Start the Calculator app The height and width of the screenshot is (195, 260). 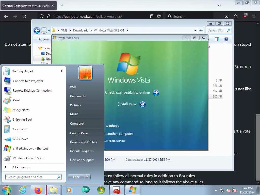point(34,129)
